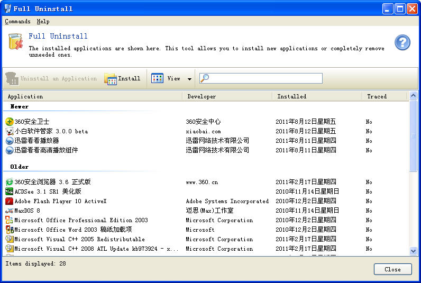Viewport: 421px width, 283px height.
Task: Click the View toolbar icon
Action: 158,78
